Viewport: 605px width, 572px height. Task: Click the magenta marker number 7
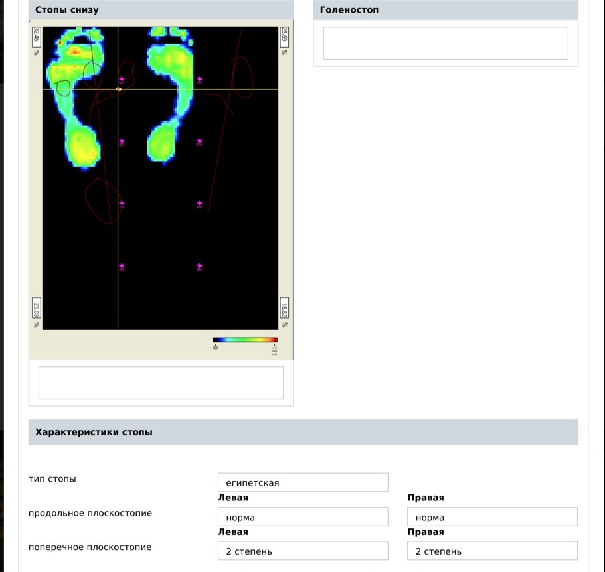(x=122, y=204)
